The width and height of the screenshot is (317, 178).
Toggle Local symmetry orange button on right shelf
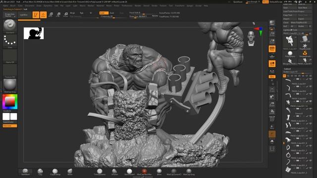click(x=272, y=64)
